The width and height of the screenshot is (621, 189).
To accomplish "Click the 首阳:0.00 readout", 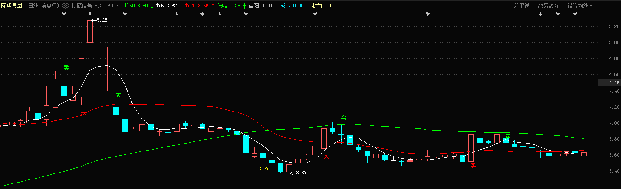I will [260, 6].
